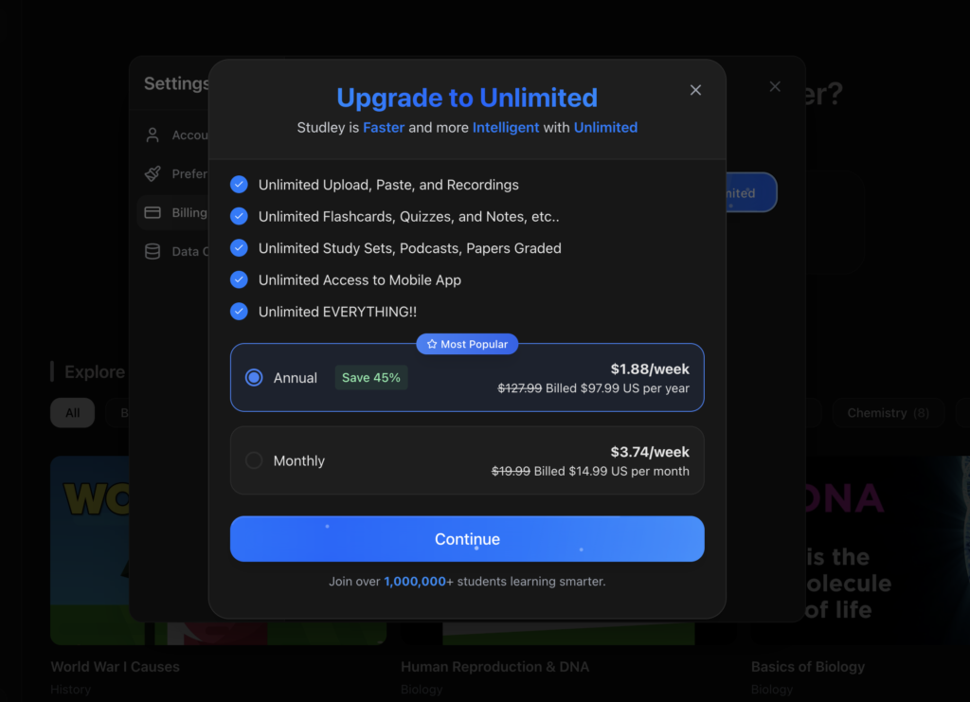Open the Basics of Biology study set

(807, 667)
